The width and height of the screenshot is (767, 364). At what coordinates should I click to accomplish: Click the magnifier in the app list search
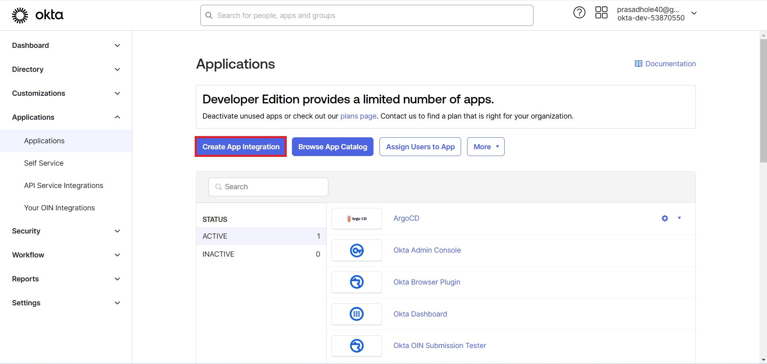(218, 187)
